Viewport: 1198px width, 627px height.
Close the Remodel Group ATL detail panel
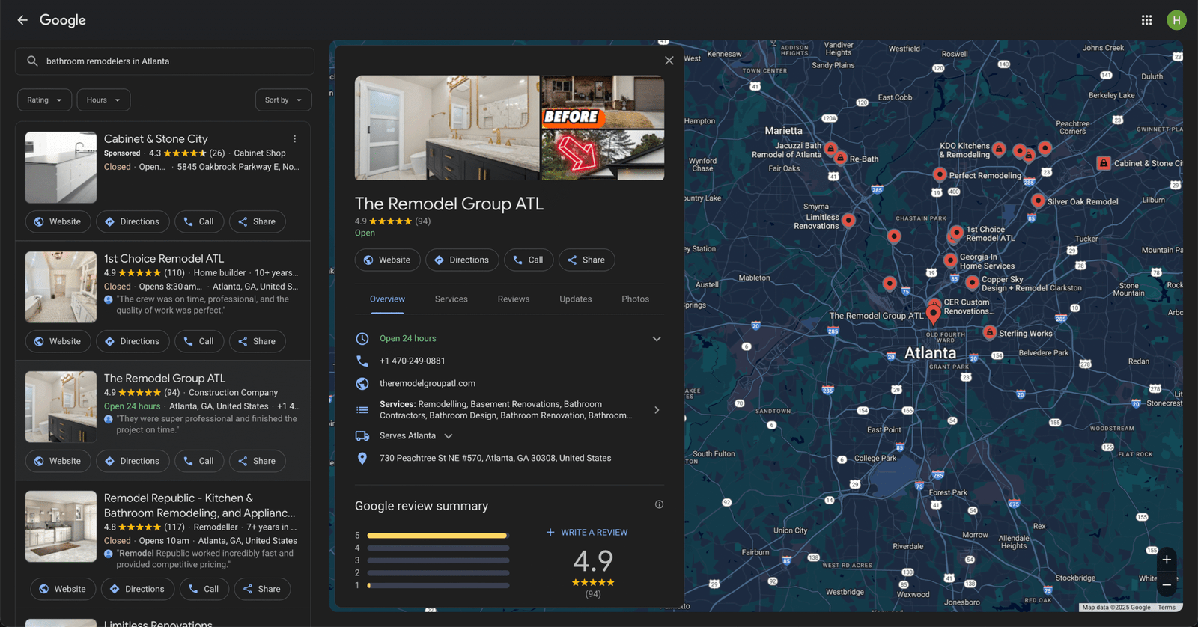coord(669,61)
